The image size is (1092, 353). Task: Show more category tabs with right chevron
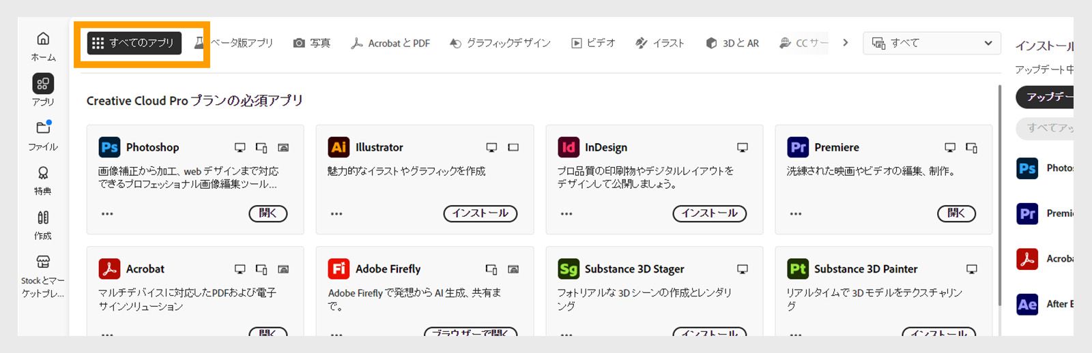[x=846, y=42]
